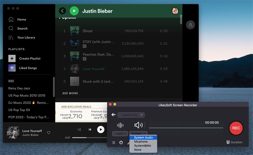The width and height of the screenshot is (253, 155).
Task: Open the friend activity icon
Action: tap(191, 25)
